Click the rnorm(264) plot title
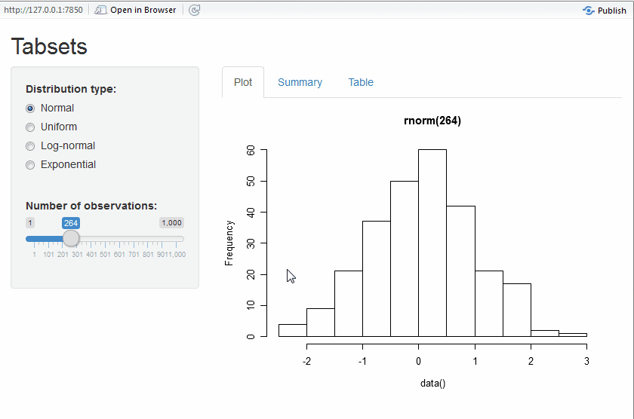 coord(432,121)
